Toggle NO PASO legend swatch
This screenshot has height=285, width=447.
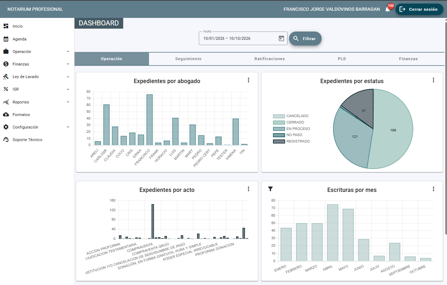pos(279,135)
